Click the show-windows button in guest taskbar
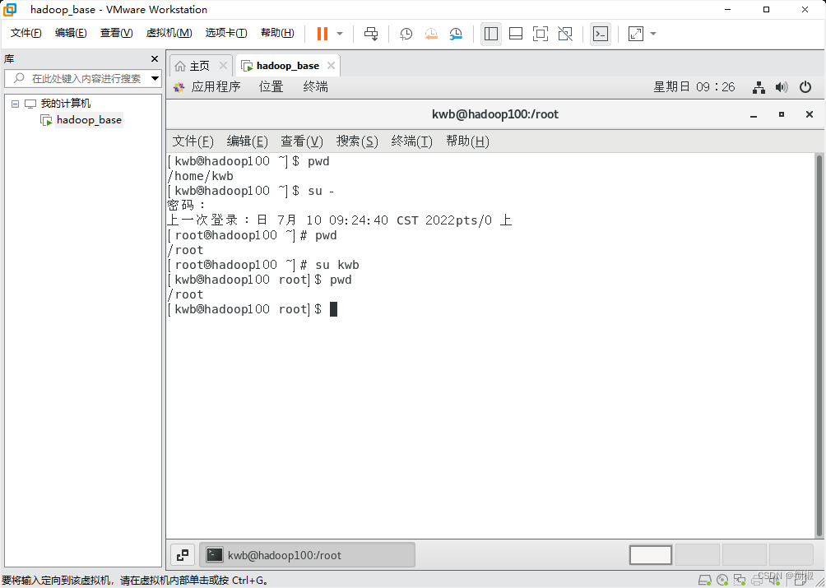The width and height of the screenshot is (826, 588). (183, 555)
